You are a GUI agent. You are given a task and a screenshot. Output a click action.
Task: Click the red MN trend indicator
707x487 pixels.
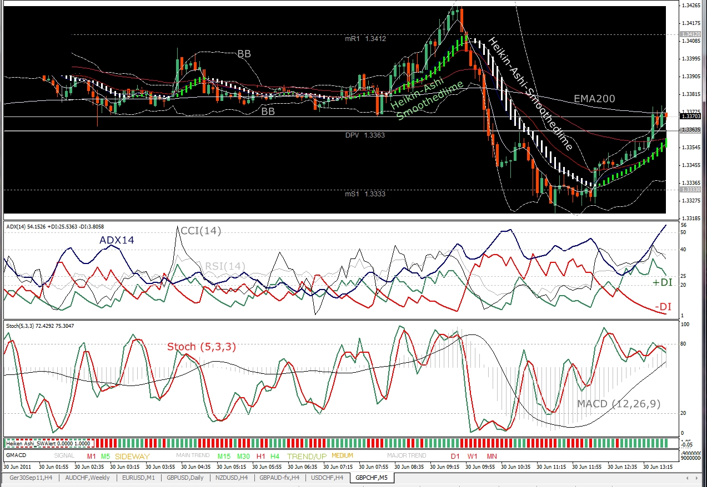click(492, 456)
